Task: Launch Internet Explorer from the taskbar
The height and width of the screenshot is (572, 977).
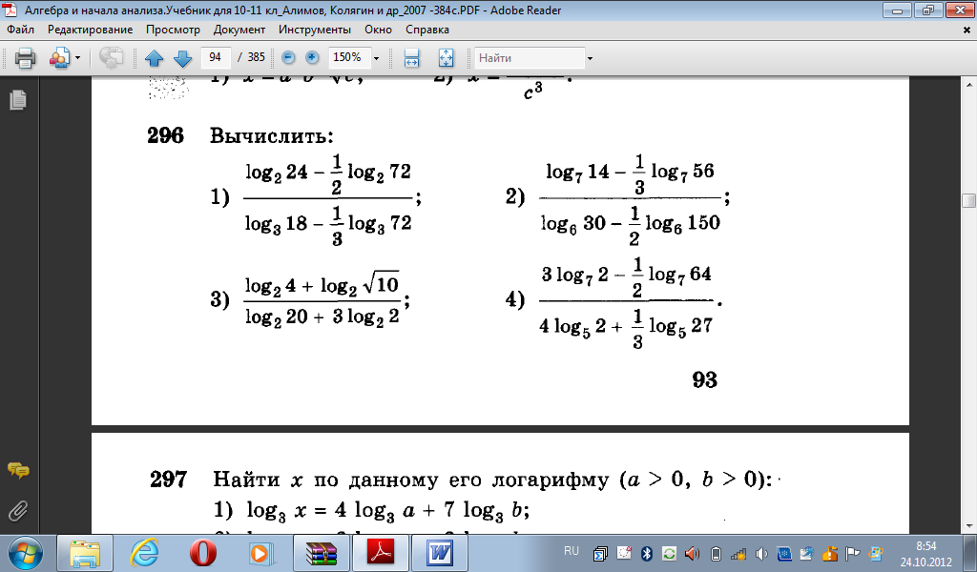Action: pyautogui.click(x=144, y=553)
